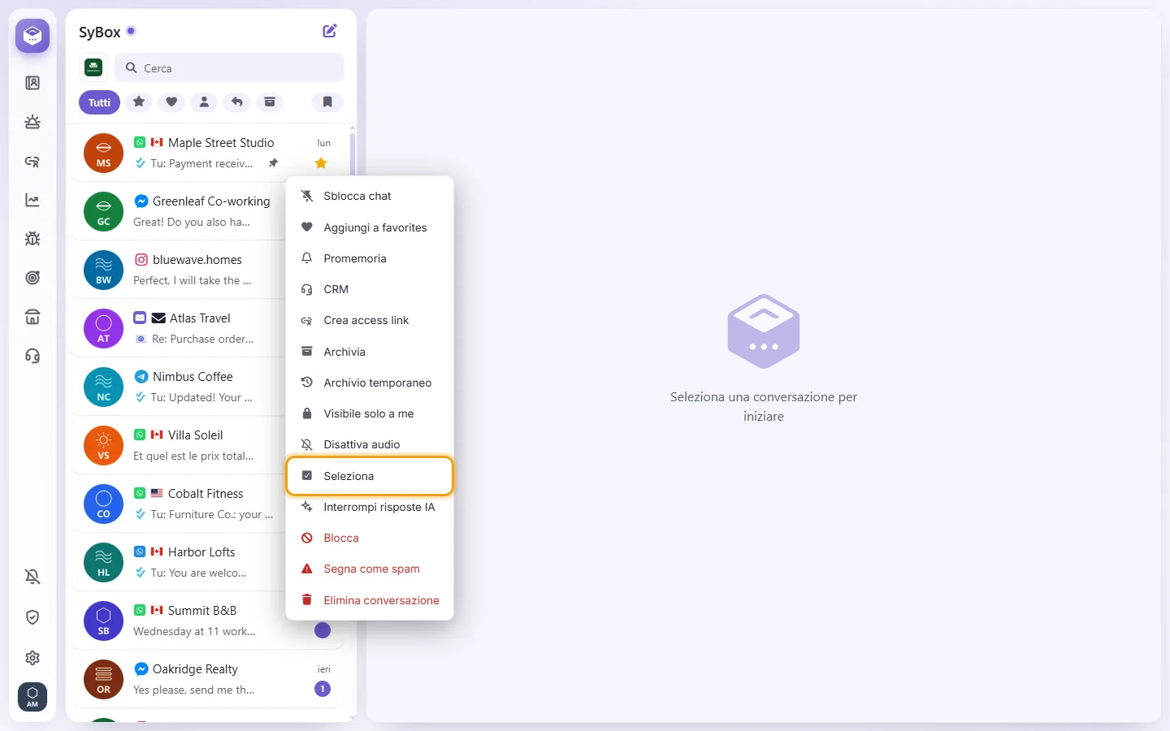
Task: Open the headset support icon in sidebar
Action: tap(32, 356)
